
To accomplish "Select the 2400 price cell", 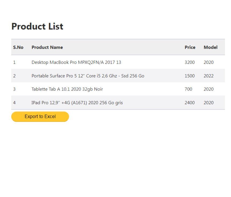I will 190,103.
